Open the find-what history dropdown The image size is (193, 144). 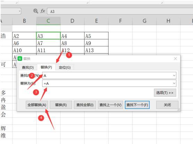[x=174, y=75]
